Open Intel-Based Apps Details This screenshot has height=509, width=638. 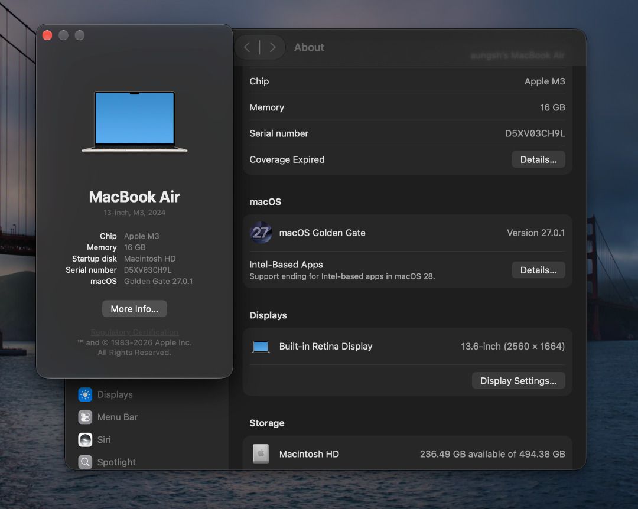[538, 270]
